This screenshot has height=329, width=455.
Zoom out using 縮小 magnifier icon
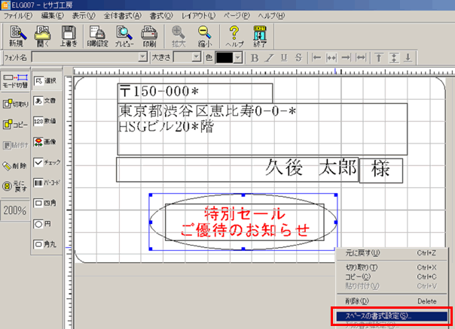(x=205, y=35)
